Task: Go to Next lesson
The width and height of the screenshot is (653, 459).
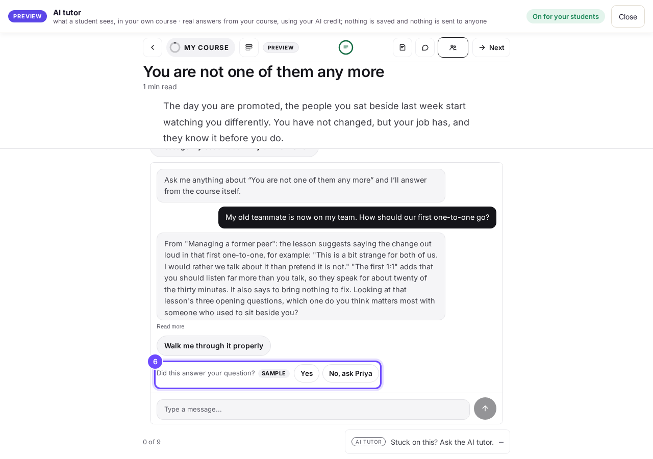Action: click(491, 47)
